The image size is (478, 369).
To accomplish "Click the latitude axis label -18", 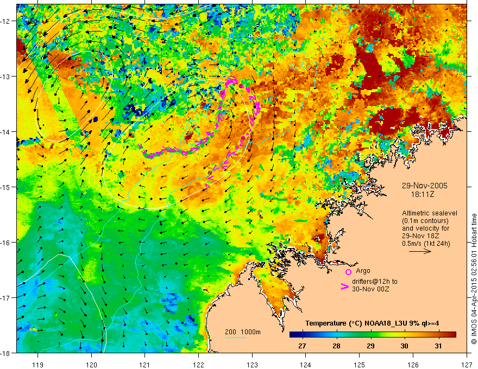I will [x=5, y=353].
